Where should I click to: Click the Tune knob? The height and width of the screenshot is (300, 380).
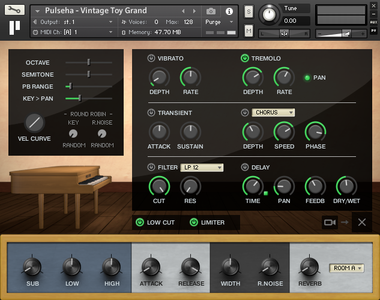pyautogui.click(x=269, y=14)
